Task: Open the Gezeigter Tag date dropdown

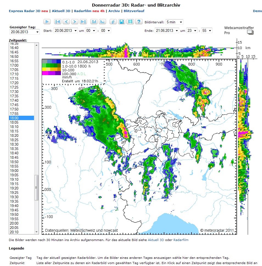Action: click(x=24, y=32)
